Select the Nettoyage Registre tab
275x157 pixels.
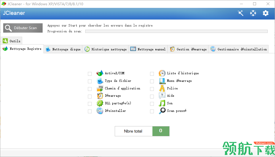(22, 49)
